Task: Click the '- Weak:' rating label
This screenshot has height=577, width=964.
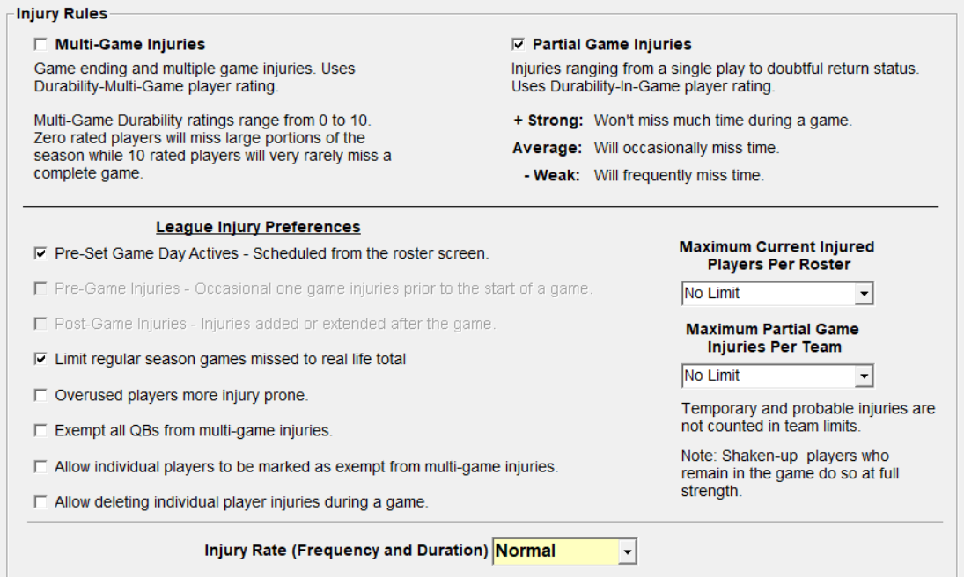Action: [x=552, y=175]
